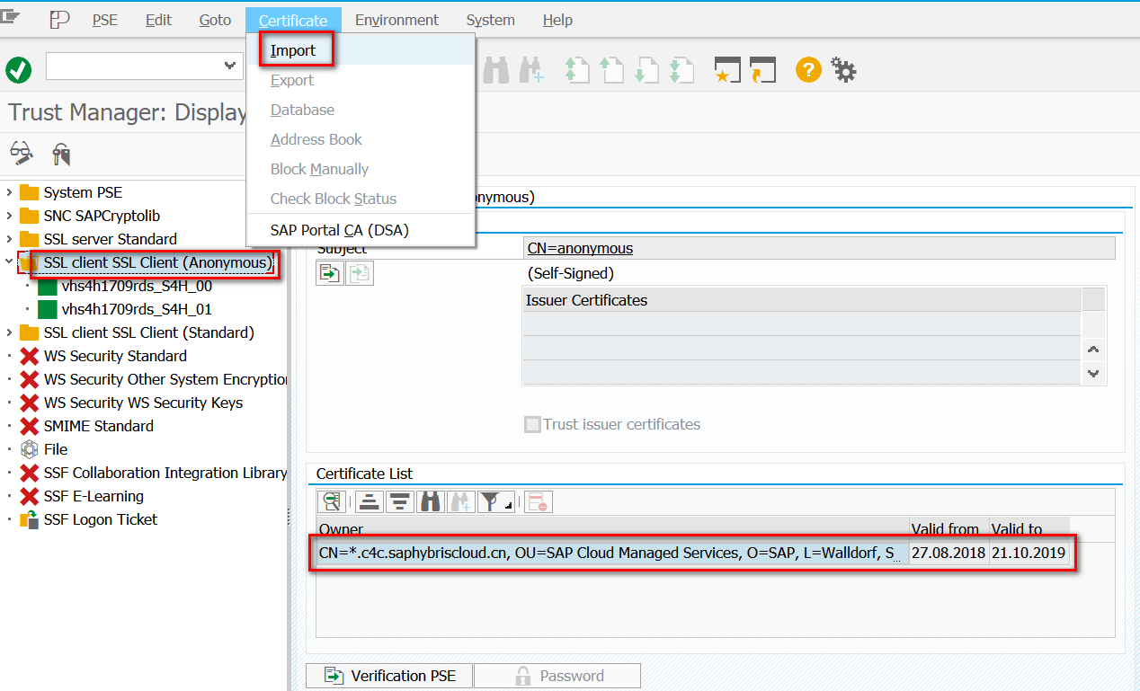
Task: Click Find Next icon in Certificate List toolbar
Action: (x=461, y=502)
